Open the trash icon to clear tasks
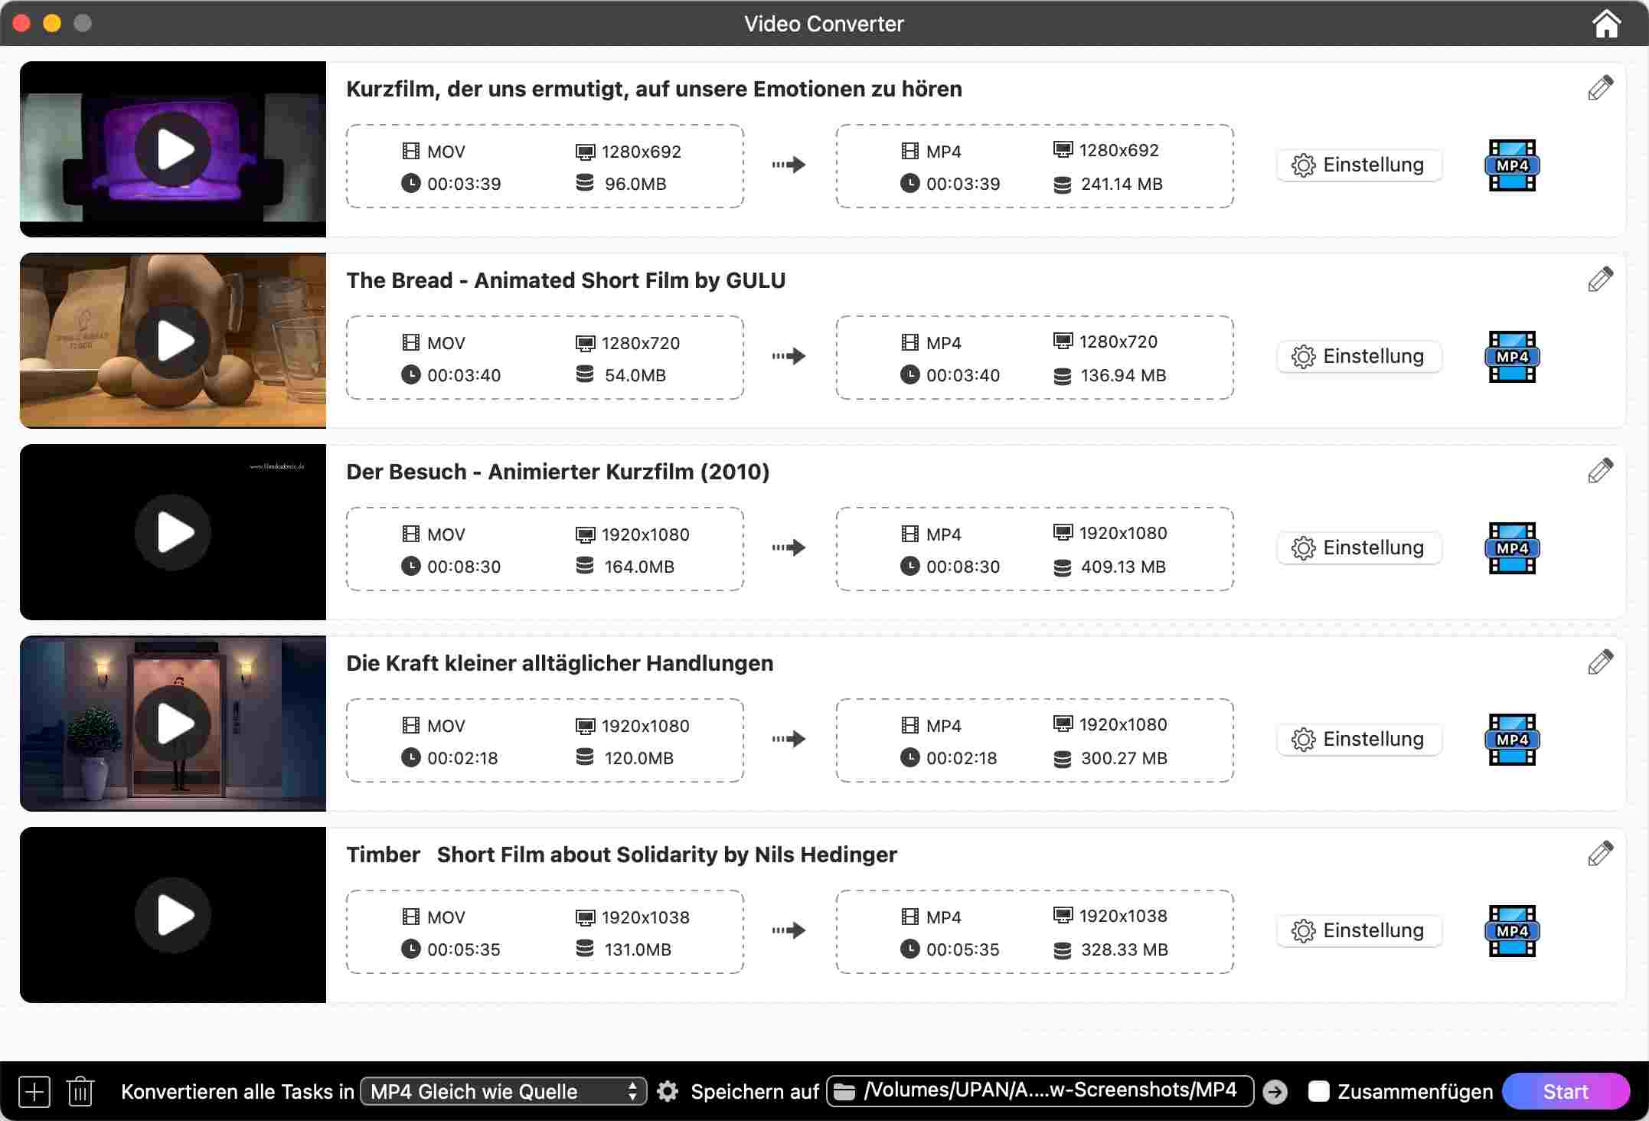Viewport: 1649px width, 1121px height. coord(80,1091)
